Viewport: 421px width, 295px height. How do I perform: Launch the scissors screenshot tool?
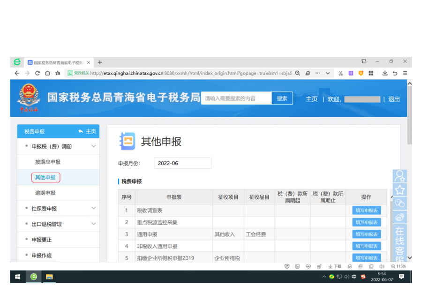[x=341, y=73]
